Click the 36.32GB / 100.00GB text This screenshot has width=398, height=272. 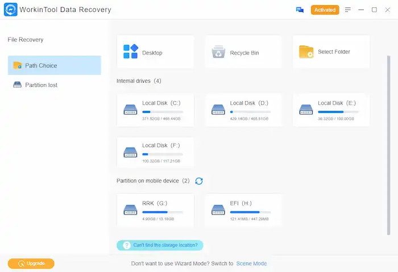point(336,119)
